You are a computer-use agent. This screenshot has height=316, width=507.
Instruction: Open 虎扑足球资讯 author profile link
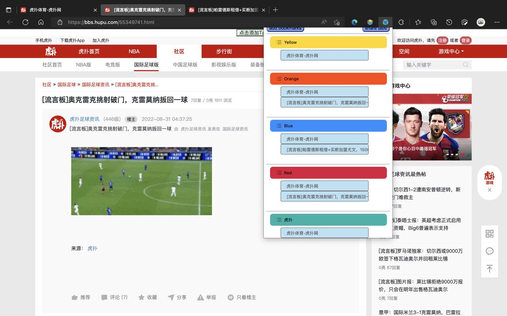[x=84, y=119]
